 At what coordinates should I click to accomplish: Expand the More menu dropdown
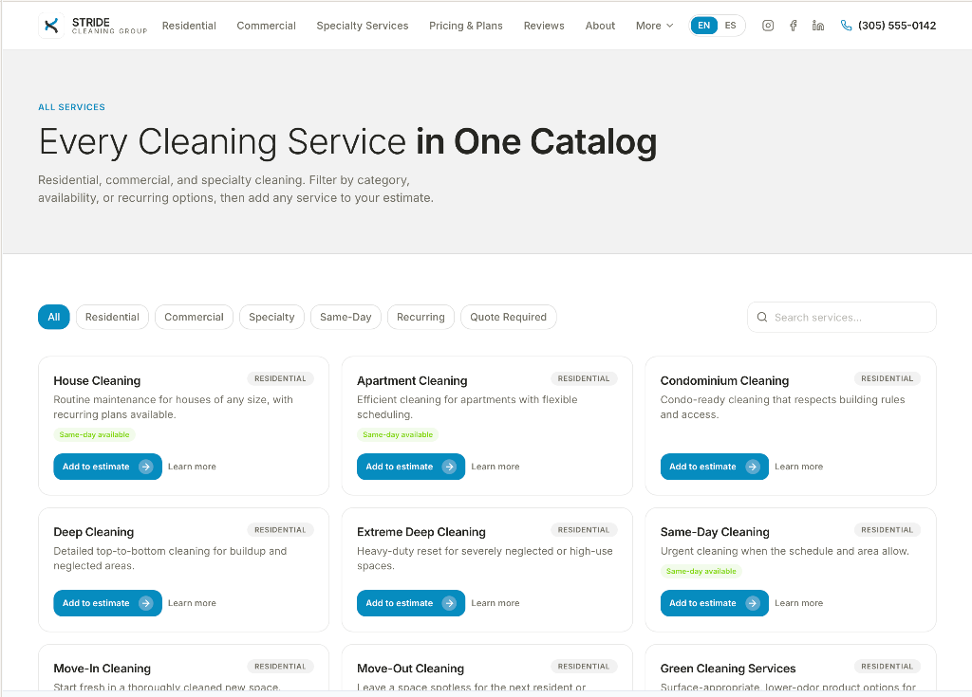[654, 26]
